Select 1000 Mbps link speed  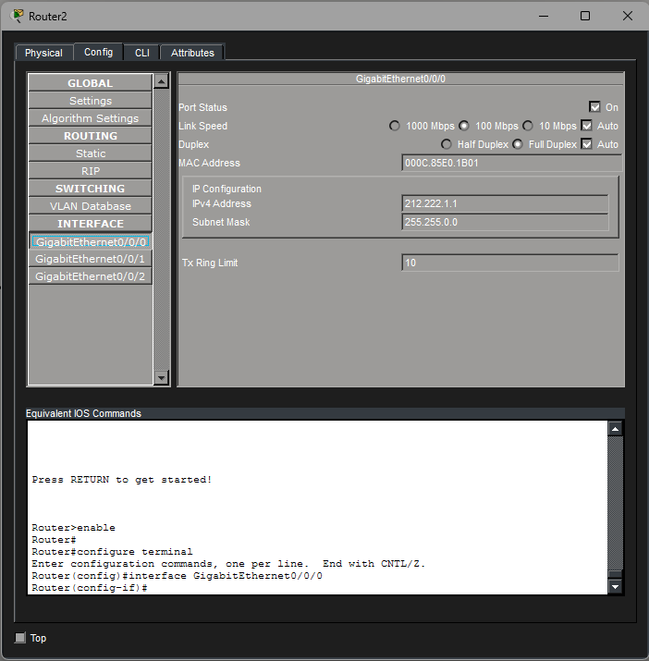395,126
